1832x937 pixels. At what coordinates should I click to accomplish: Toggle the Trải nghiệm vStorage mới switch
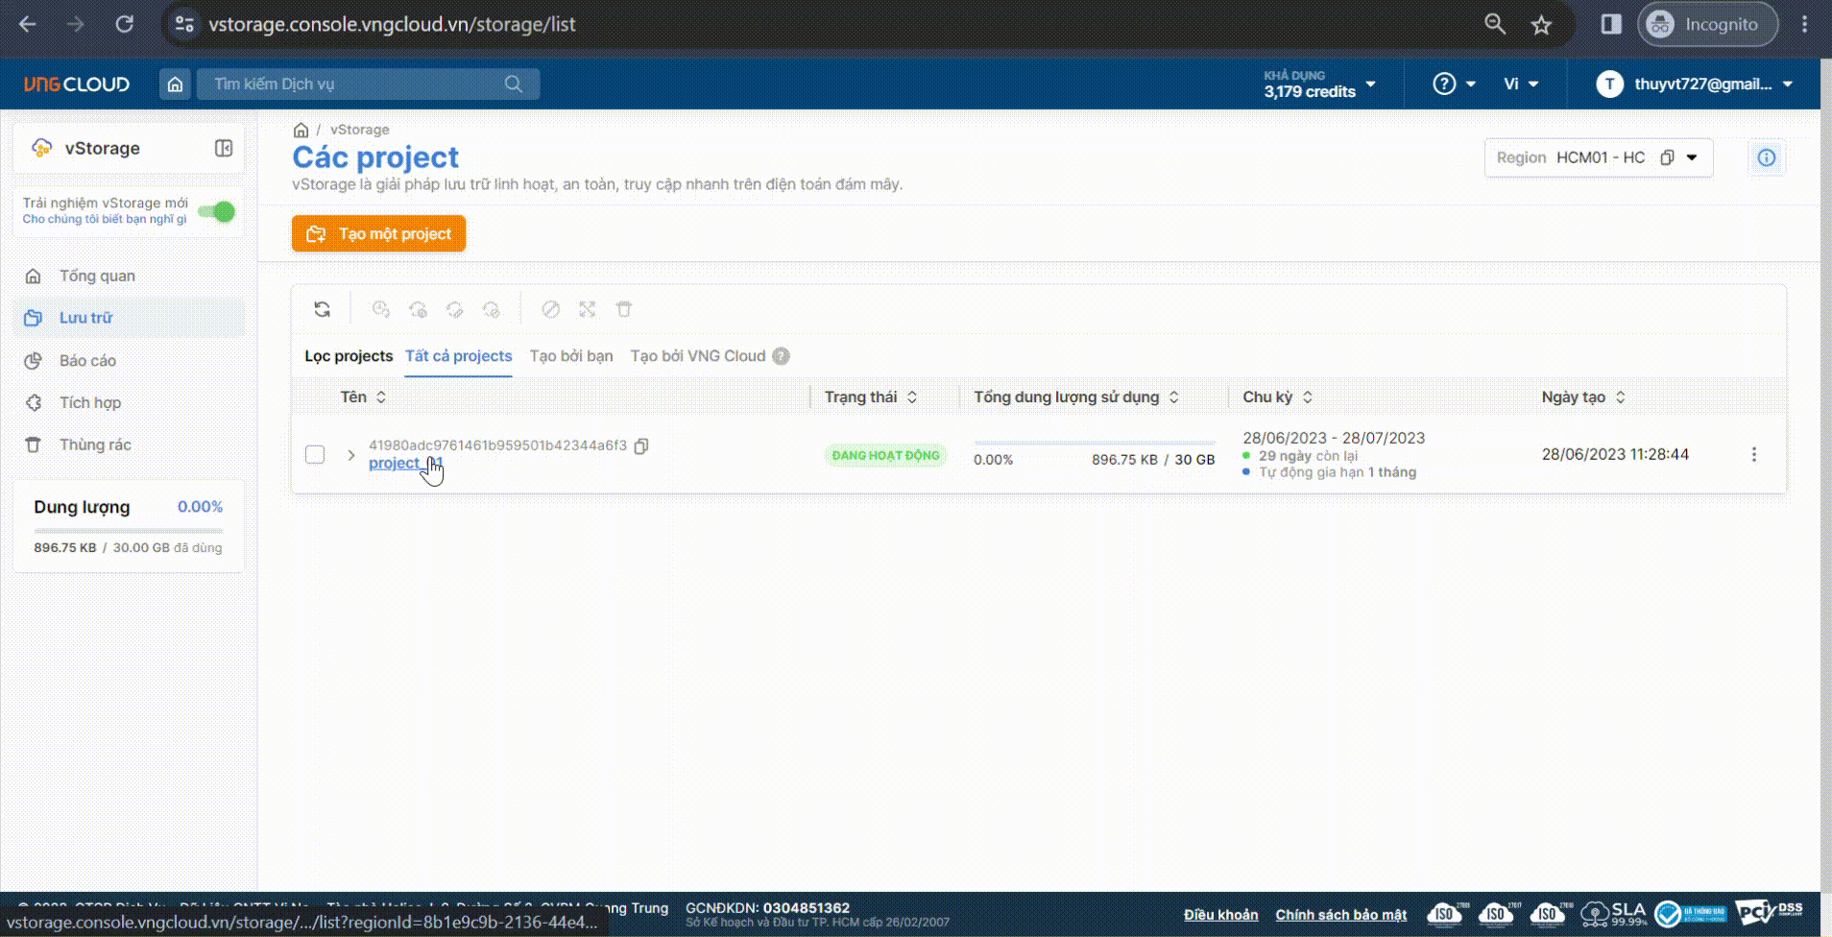coord(217,211)
